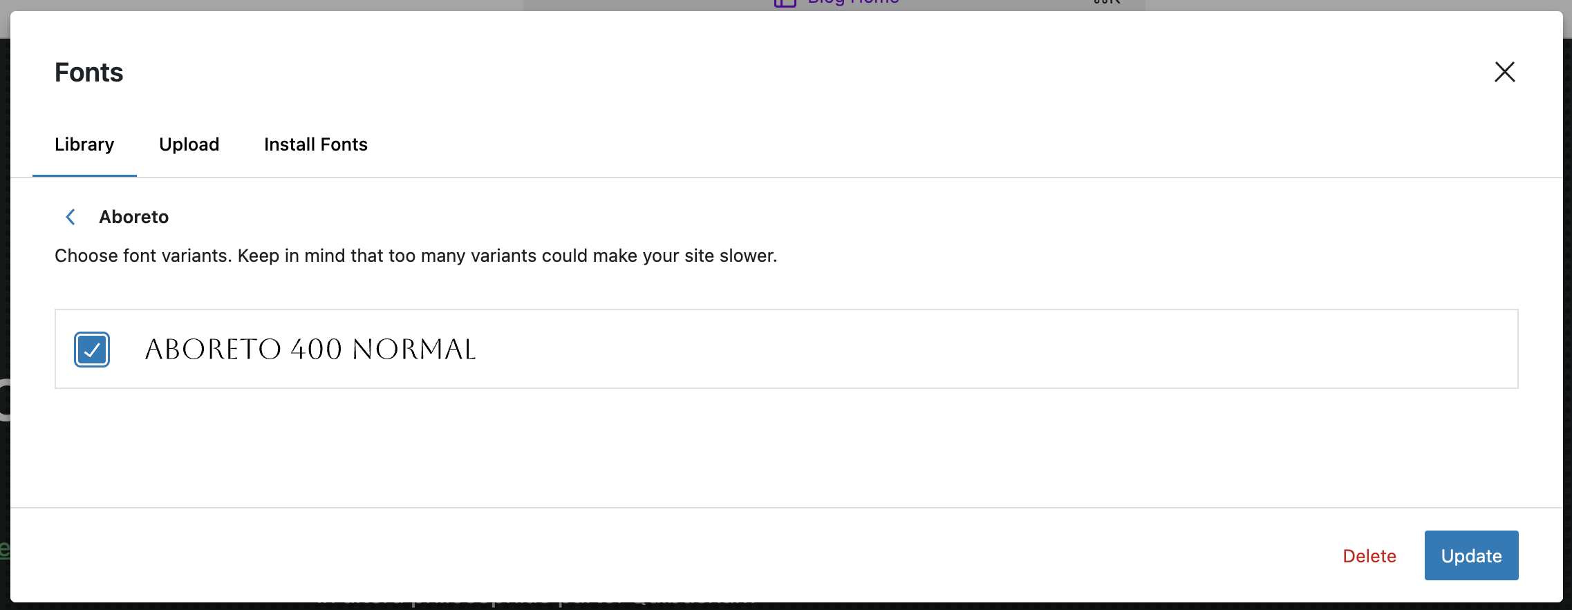Viewport: 1572px width, 610px height.
Task: Click empty space in the font variant row
Action: click(968, 350)
